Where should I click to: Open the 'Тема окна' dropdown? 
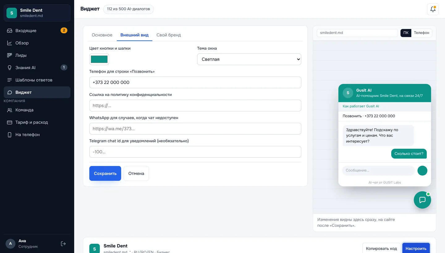[x=249, y=59]
